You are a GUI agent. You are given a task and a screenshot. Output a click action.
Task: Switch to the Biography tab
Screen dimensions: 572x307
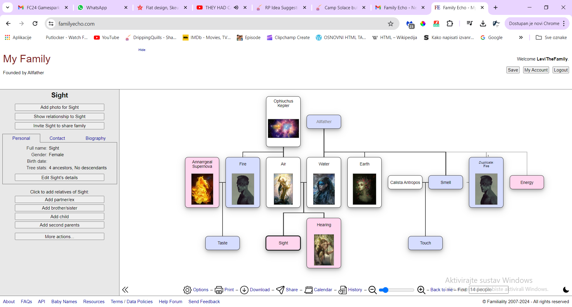[x=95, y=138]
